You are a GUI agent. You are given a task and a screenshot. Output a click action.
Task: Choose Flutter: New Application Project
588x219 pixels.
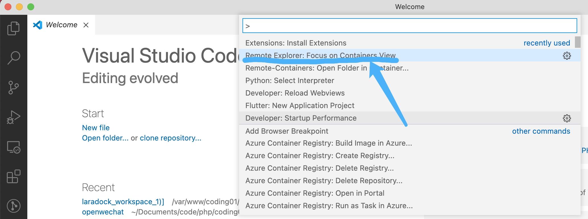[300, 106]
